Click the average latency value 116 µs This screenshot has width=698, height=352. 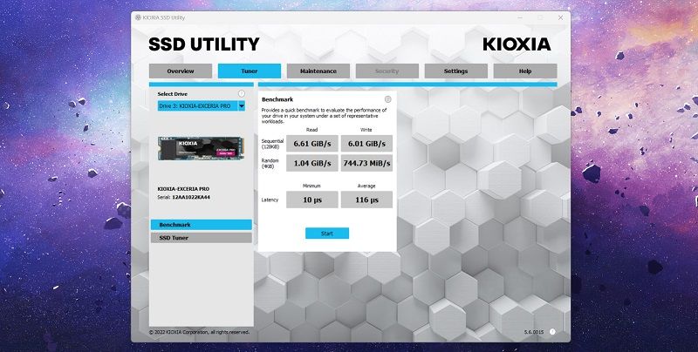[x=366, y=200]
